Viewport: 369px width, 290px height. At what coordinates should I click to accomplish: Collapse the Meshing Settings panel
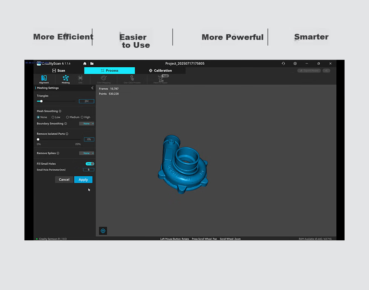92,88
